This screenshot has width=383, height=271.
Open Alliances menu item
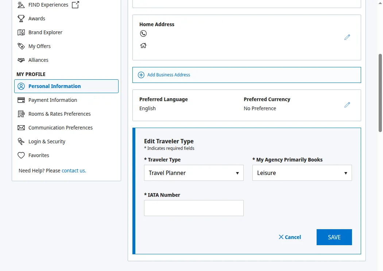click(38, 60)
